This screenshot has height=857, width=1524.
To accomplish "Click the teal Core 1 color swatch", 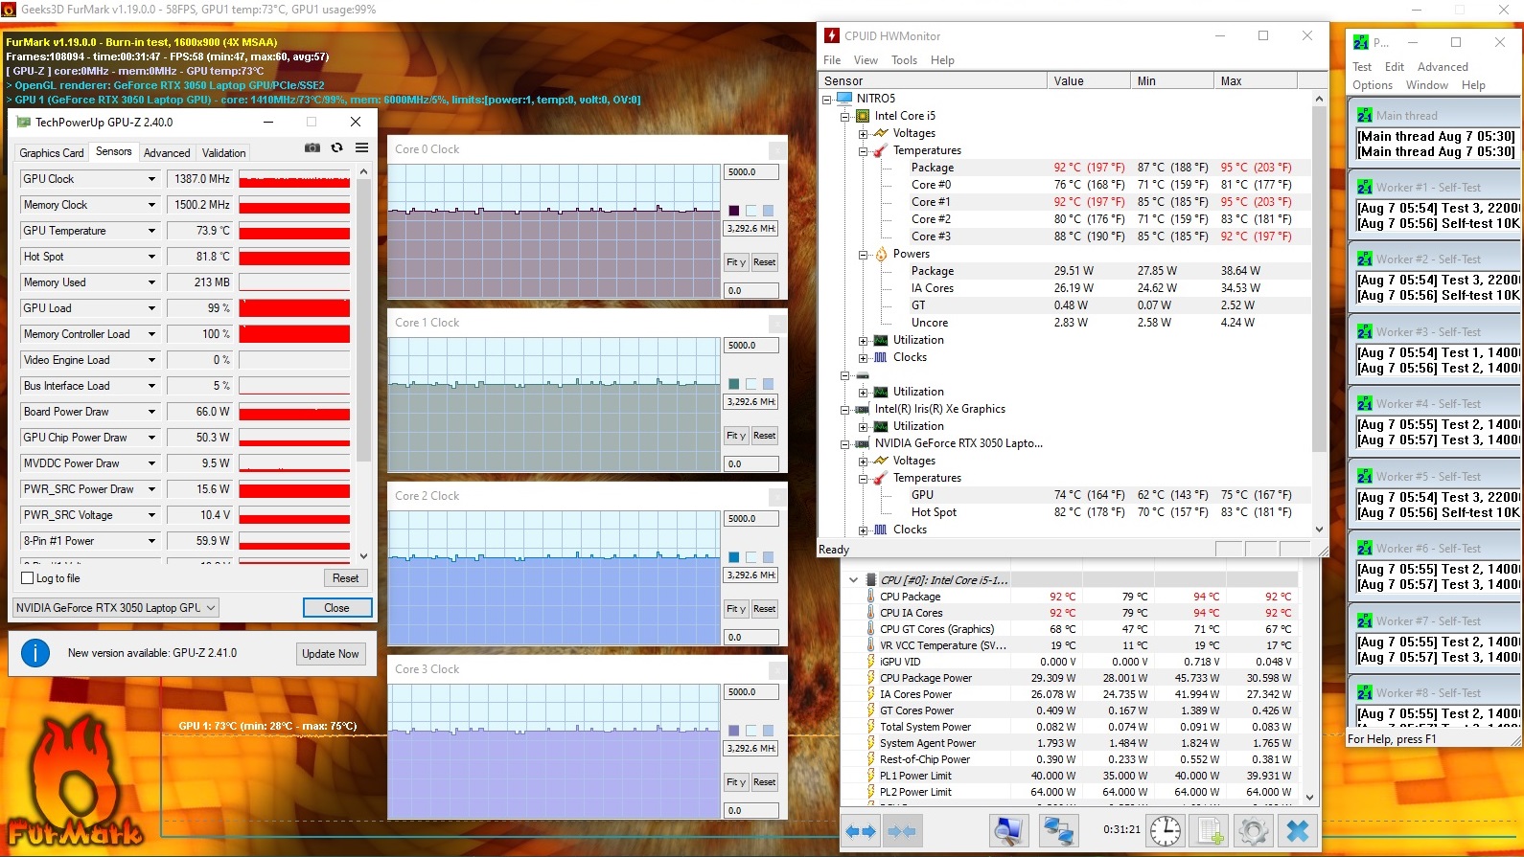I will point(734,383).
